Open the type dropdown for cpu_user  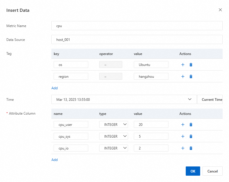114,124
